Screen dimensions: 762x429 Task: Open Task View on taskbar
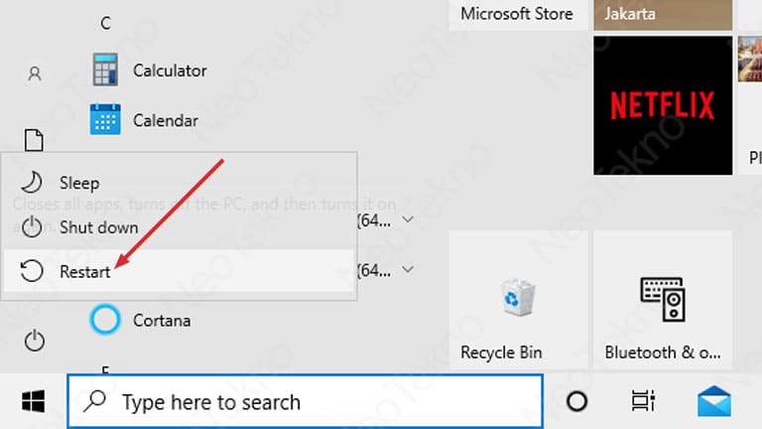pyautogui.click(x=643, y=401)
